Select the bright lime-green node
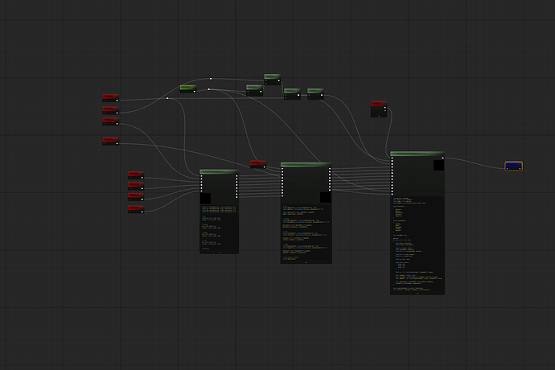The height and width of the screenshot is (370, 555). (188, 88)
